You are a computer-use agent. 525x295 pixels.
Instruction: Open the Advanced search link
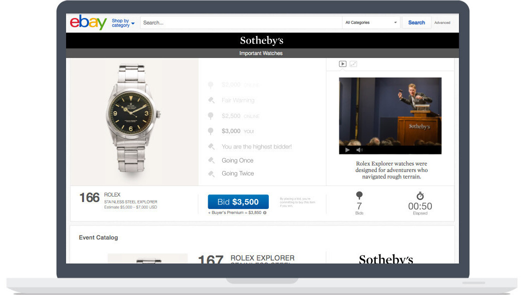point(442,22)
